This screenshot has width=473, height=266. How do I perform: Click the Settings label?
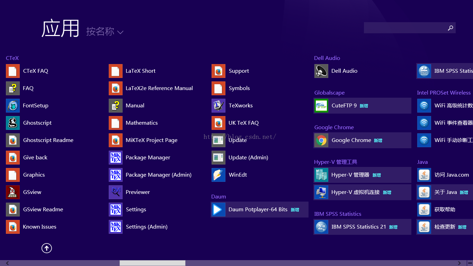[x=136, y=210]
